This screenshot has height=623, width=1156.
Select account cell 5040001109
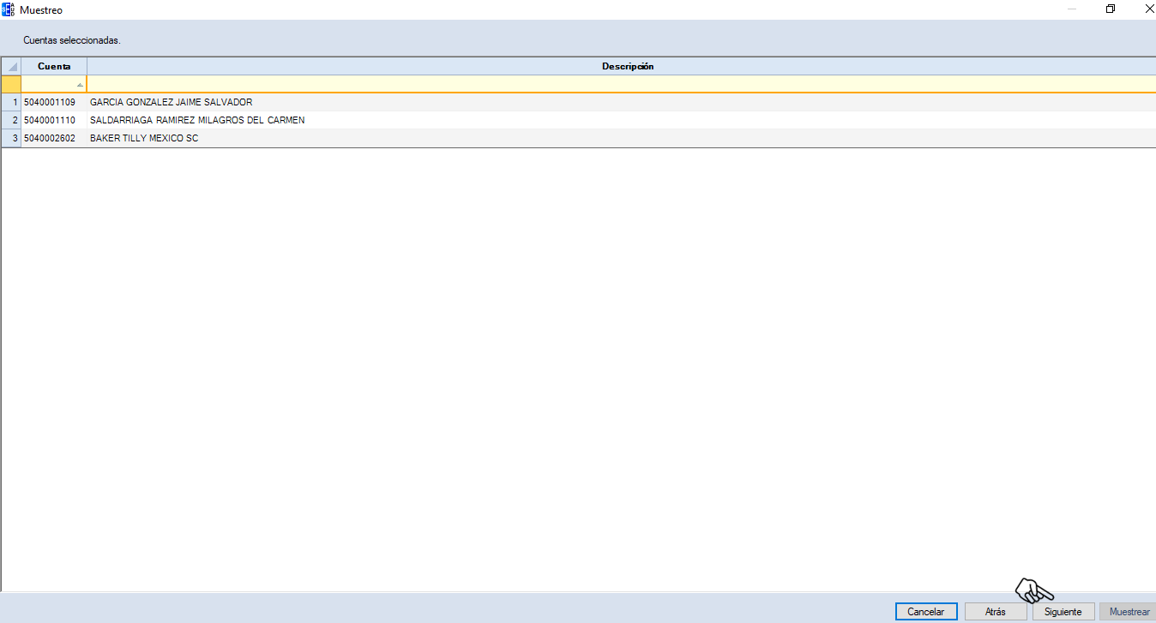coord(50,103)
